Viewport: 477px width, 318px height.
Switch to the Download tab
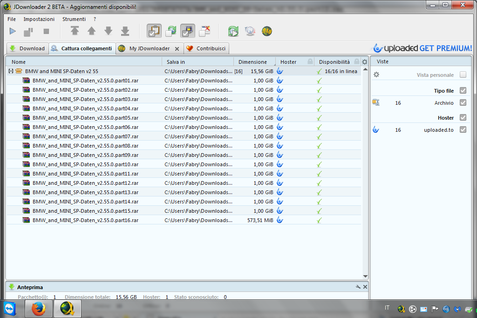(x=27, y=48)
